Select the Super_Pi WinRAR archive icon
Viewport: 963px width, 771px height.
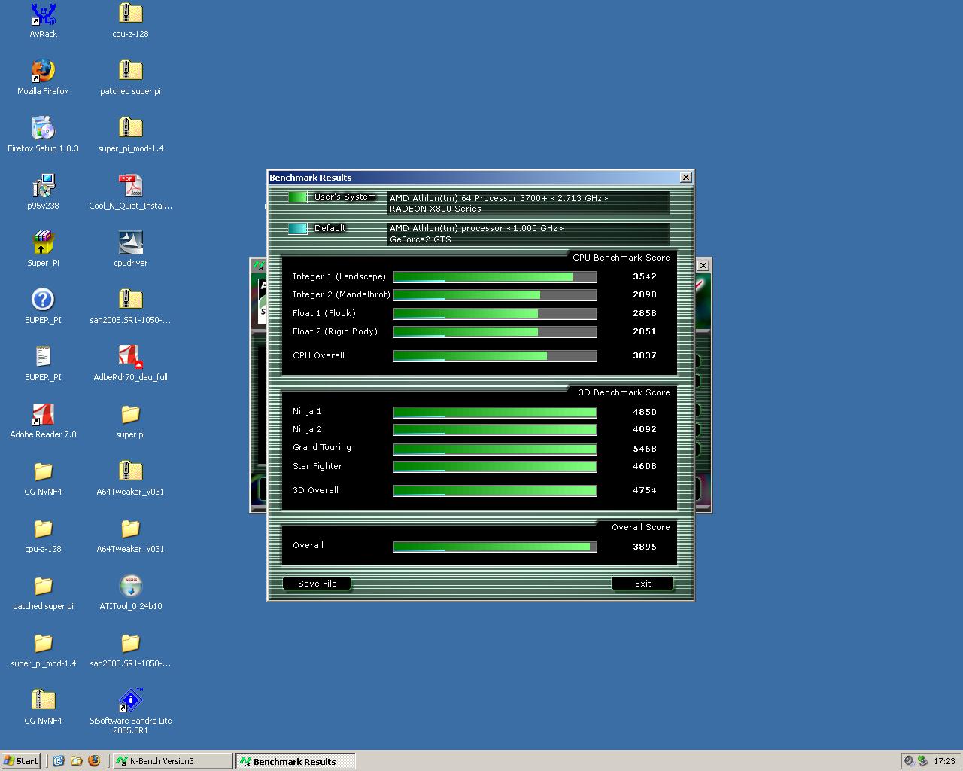(x=43, y=243)
